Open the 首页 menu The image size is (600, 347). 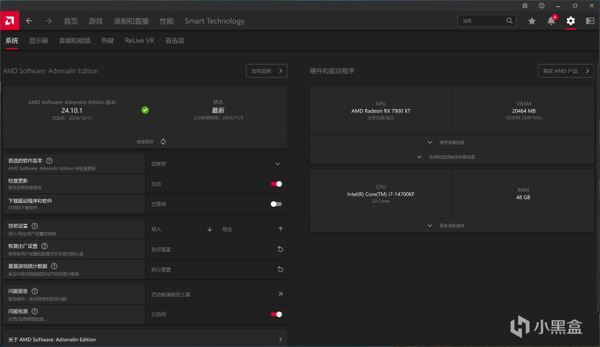pyautogui.click(x=71, y=21)
